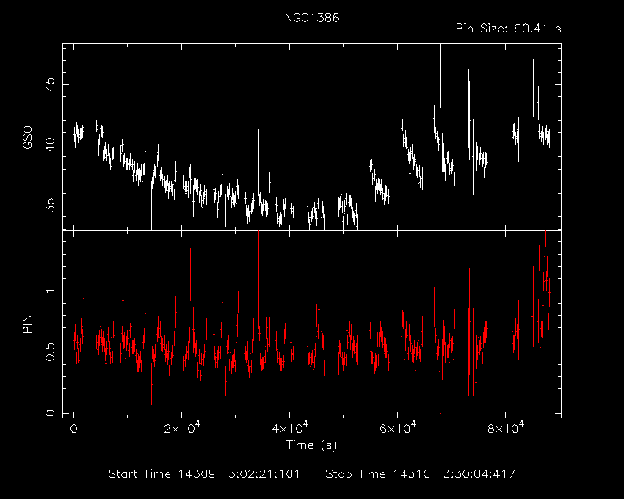Click the PIN axis tick label 0.5
The image size is (624, 499).
tap(50, 352)
